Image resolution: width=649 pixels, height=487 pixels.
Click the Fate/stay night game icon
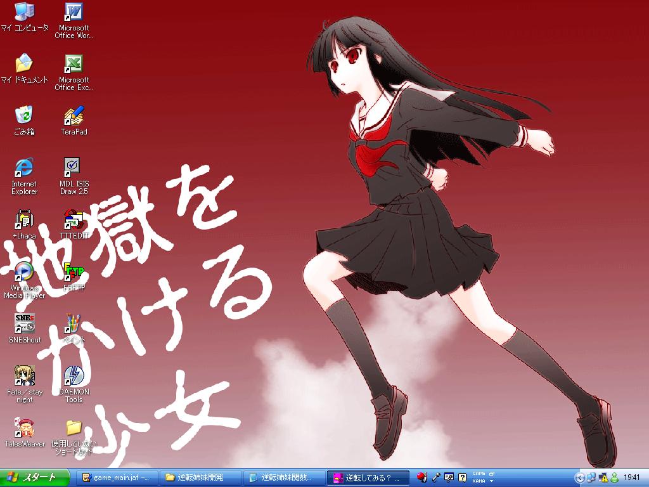pos(24,384)
